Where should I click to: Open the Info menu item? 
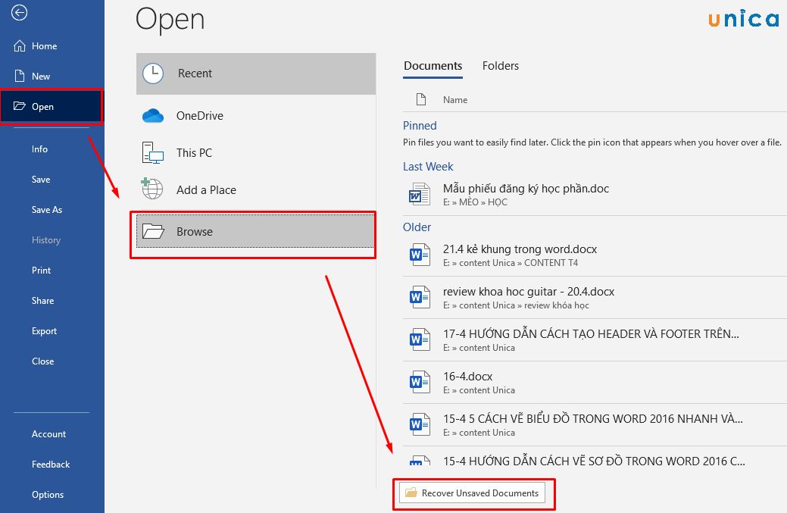39,149
